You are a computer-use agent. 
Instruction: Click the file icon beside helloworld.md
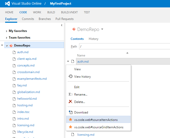pyautogui.click(x=14, y=99)
